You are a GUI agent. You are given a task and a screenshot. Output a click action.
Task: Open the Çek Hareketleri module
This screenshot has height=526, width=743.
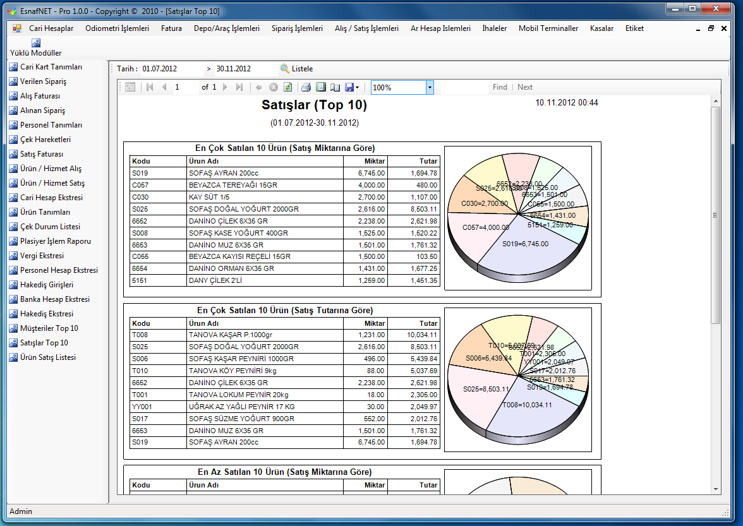40,140
